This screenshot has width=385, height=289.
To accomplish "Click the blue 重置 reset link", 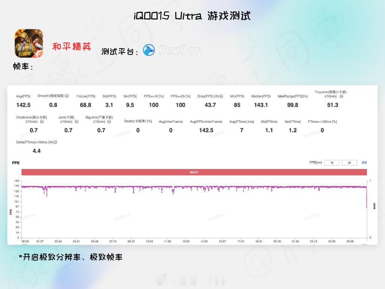I will pyautogui.click(x=364, y=163).
